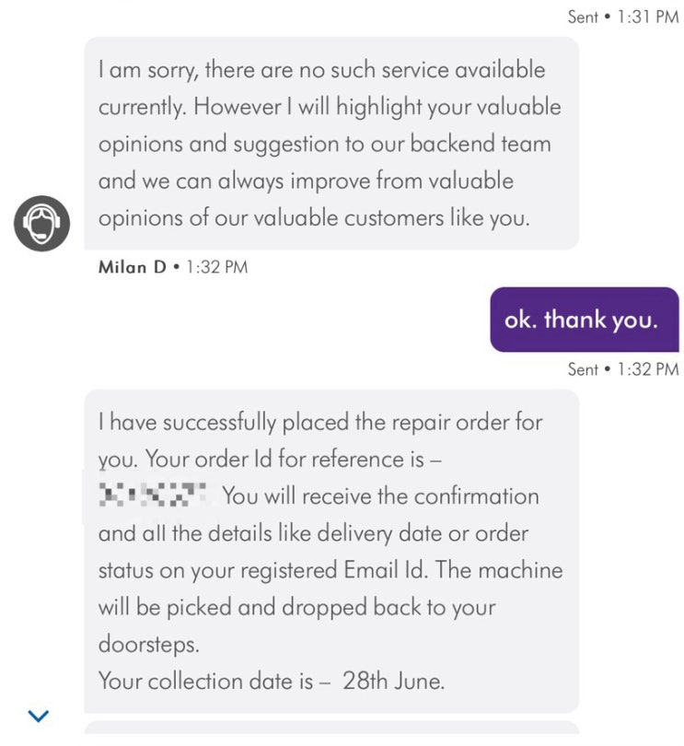Click "will be picked and dropped back" line
This screenshot has width=684, height=746.
(x=296, y=608)
